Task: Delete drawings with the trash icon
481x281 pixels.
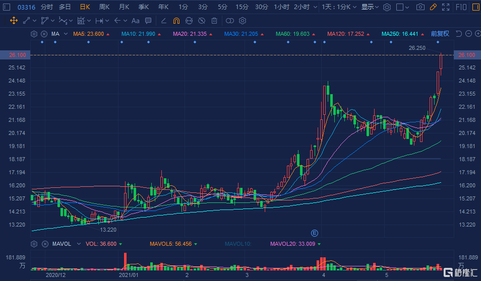Action: coord(214,21)
